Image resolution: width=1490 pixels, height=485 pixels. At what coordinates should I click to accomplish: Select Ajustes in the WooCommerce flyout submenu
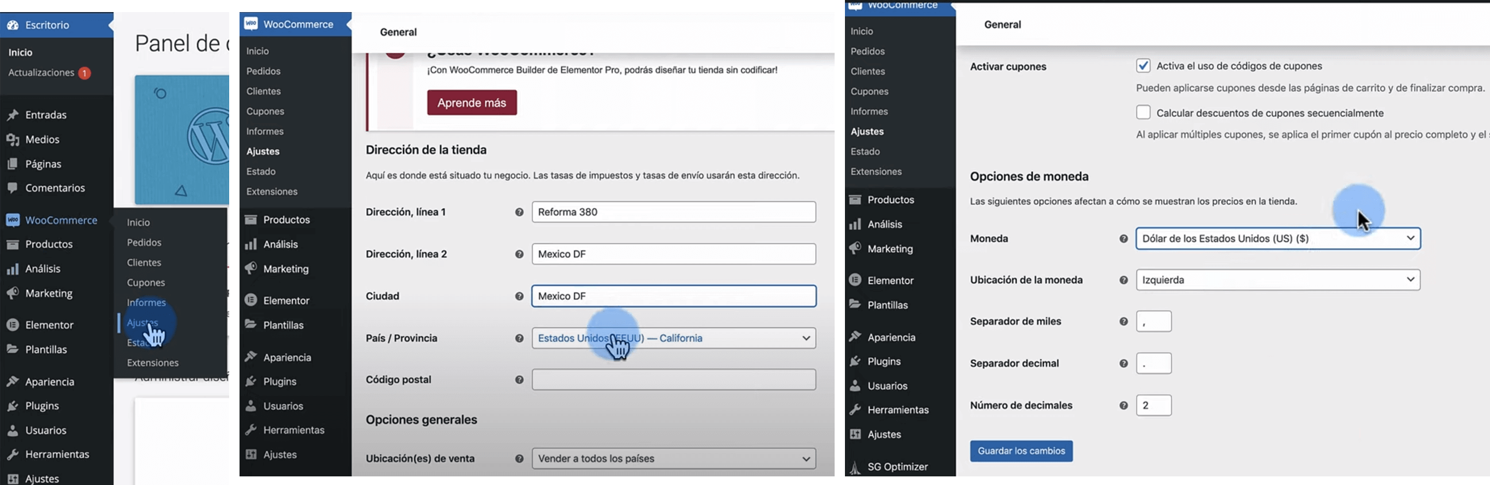click(142, 322)
